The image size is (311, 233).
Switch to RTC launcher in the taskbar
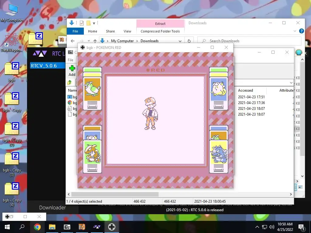click(x=97, y=227)
